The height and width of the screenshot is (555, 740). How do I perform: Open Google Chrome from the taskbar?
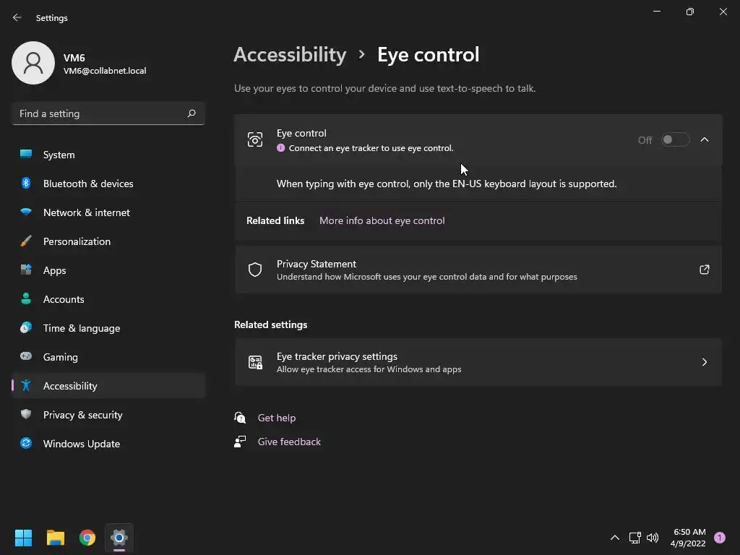point(87,538)
